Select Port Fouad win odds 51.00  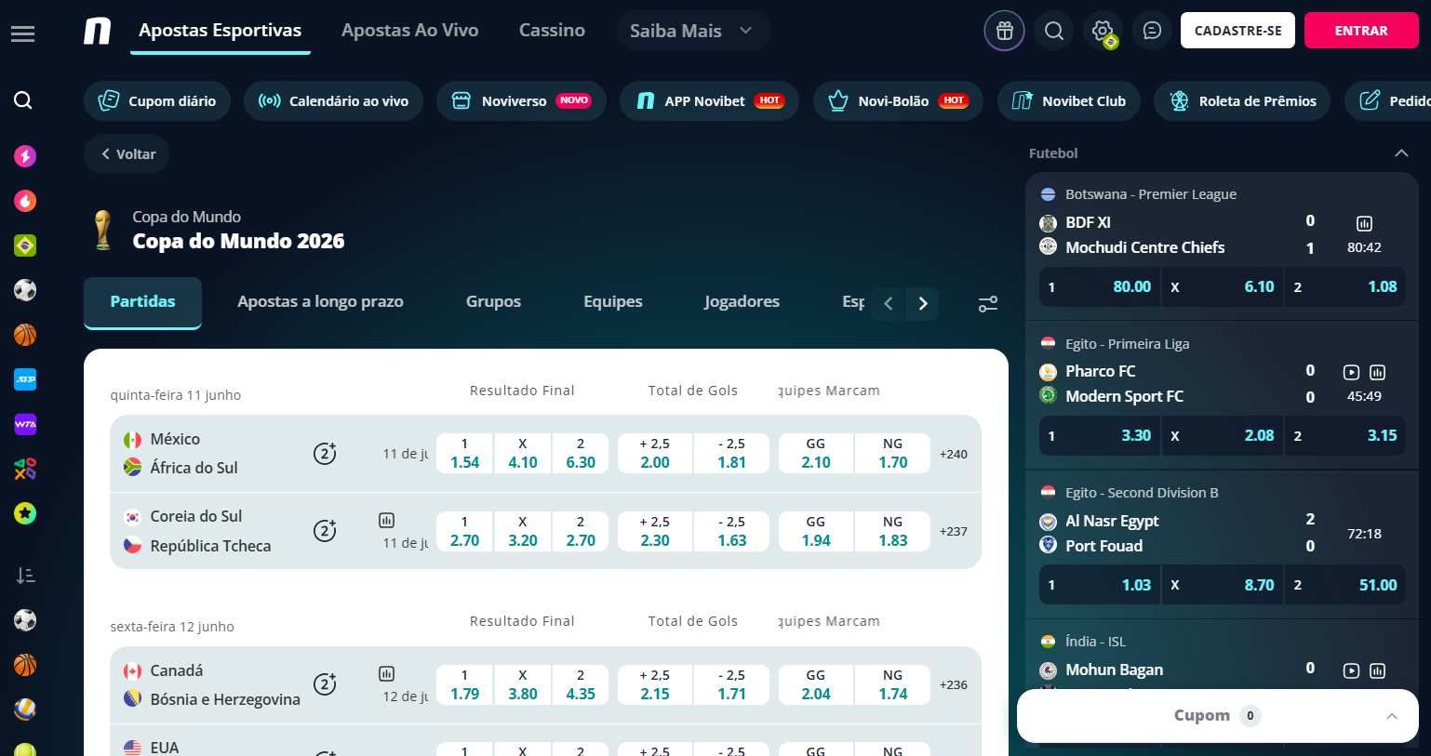click(1345, 585)
